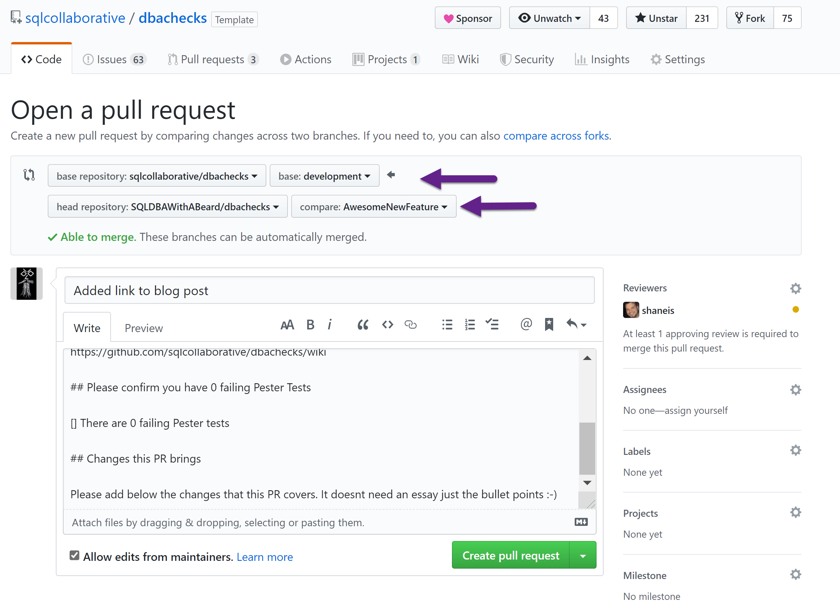
Task: Click the description box scrollbar thumb
Action: click(587, 448)
